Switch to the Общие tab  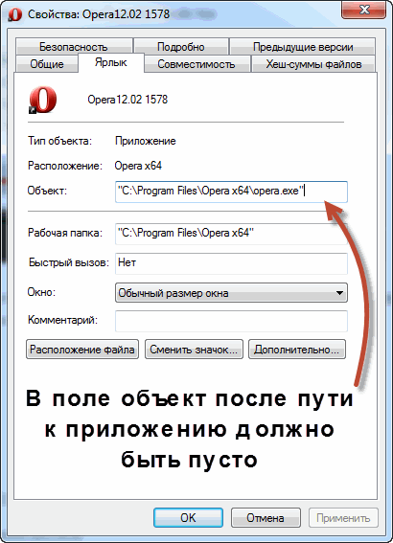47,64
